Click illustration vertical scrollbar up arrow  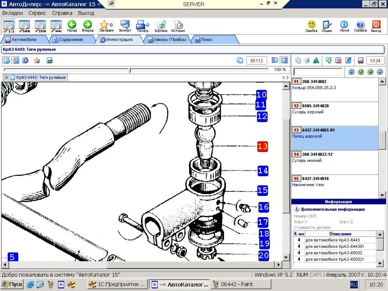point(286,86)
